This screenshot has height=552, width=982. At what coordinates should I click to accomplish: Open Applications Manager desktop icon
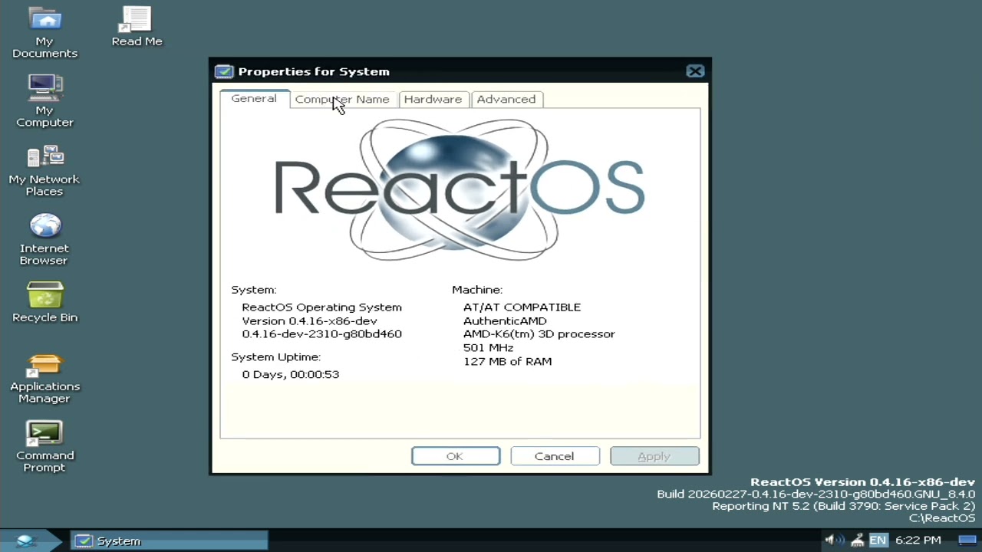(x=44, y=377)
